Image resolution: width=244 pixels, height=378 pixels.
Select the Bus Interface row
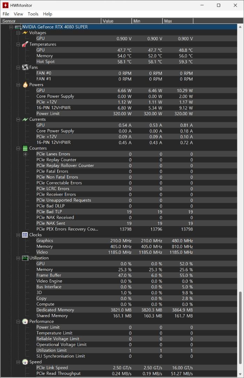coord(136,287)
